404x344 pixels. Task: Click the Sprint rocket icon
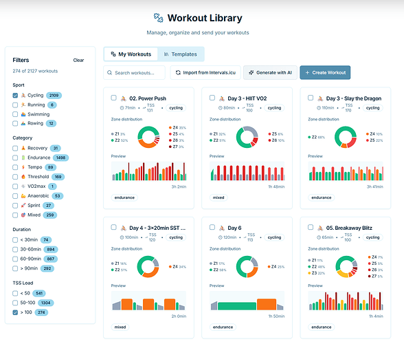click(23, 206)
